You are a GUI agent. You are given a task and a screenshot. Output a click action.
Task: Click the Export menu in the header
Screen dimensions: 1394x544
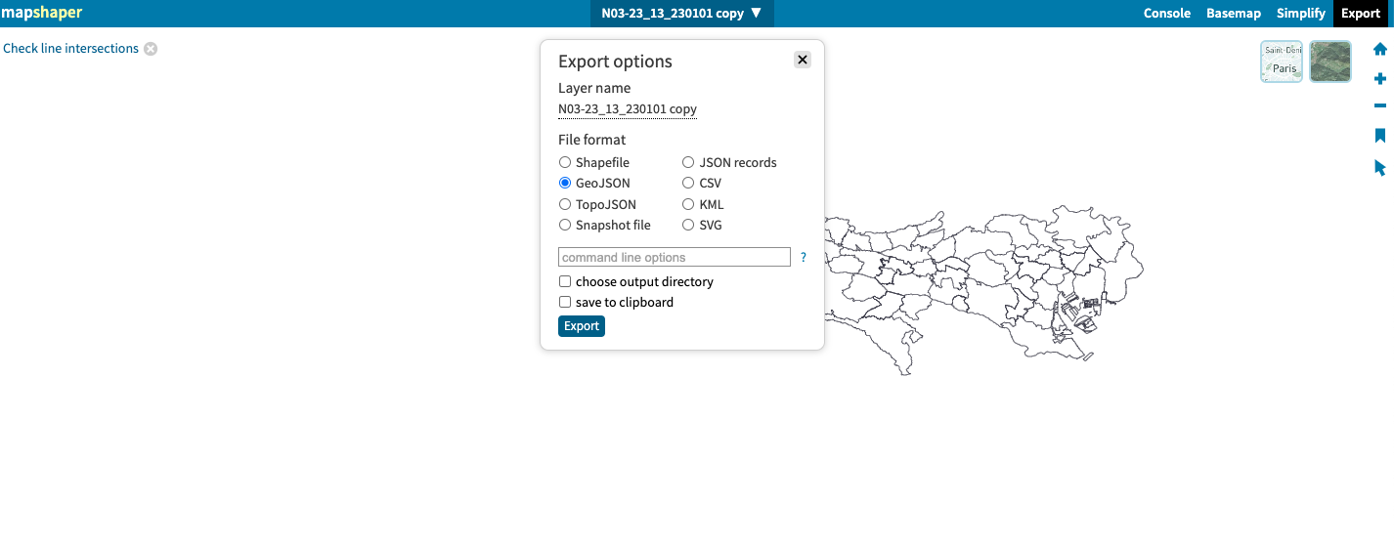point(1361,14)
